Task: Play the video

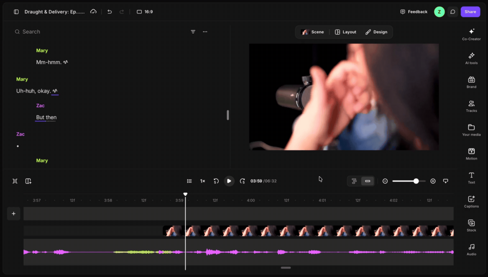Action: click(x=229, y=181)
